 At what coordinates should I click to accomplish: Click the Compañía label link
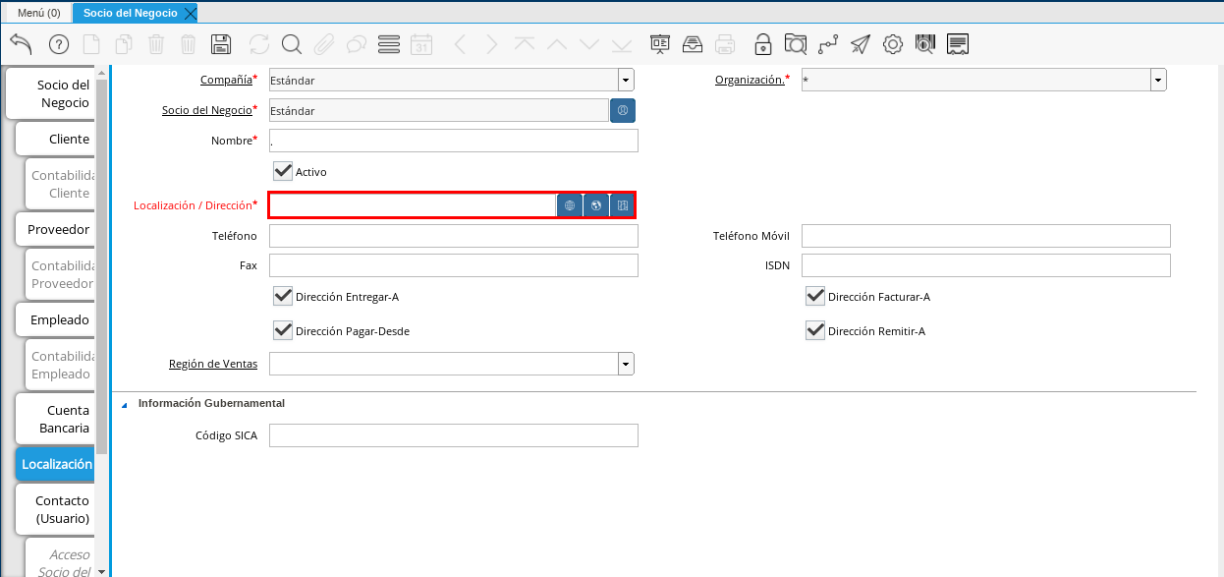point(226,80)
